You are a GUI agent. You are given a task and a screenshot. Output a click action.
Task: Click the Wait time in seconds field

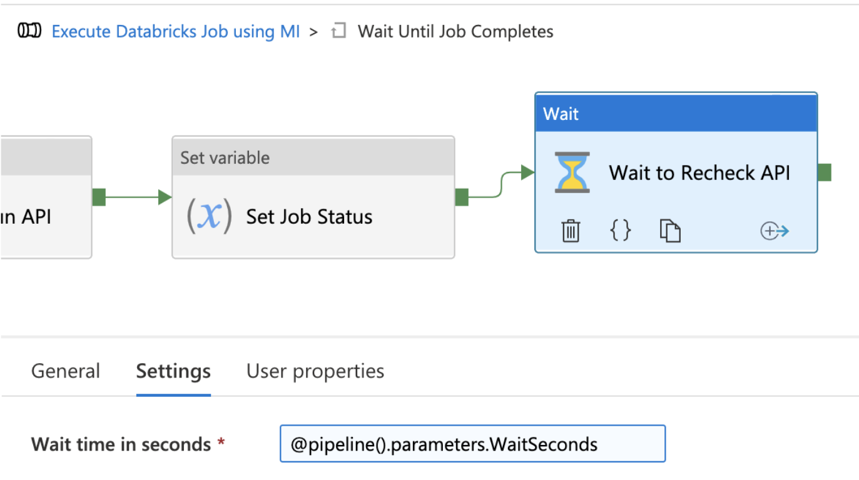[x=472, y=444]
